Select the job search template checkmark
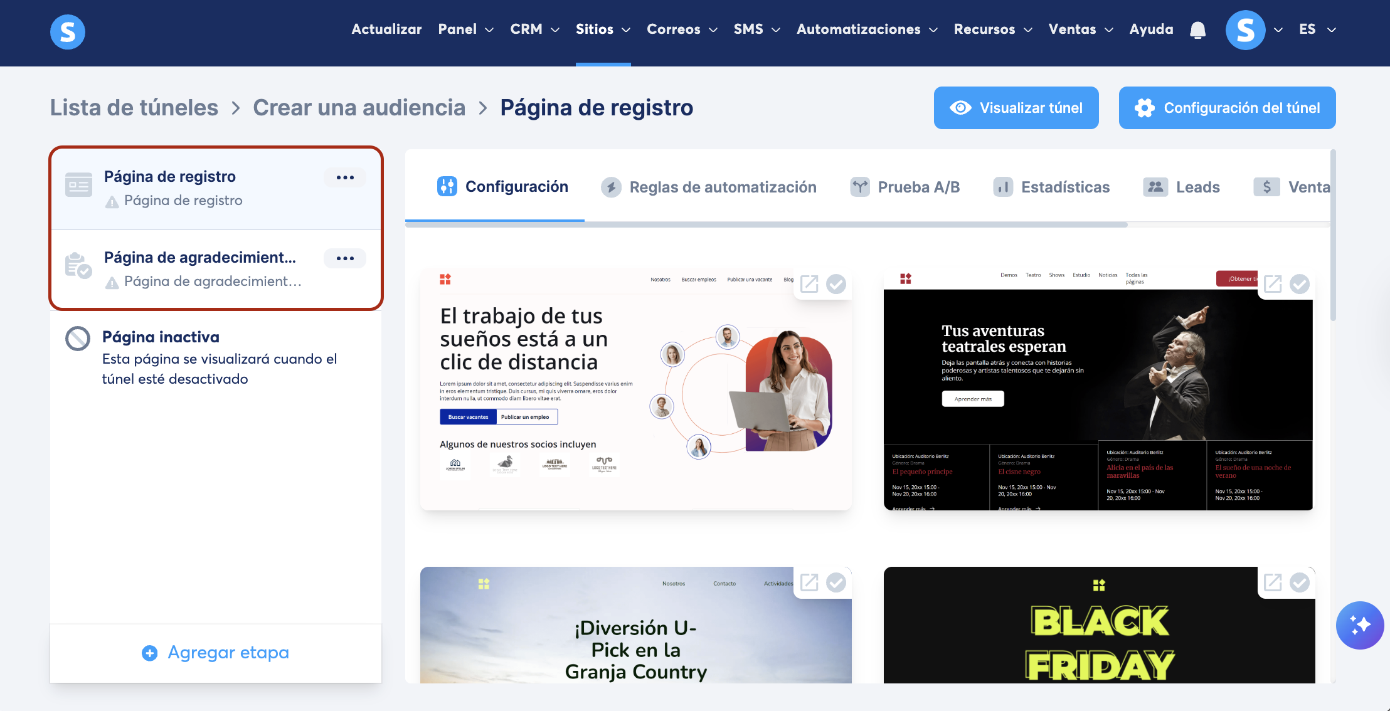Viewport: 1390px width, 711px height. click(836, 284)
